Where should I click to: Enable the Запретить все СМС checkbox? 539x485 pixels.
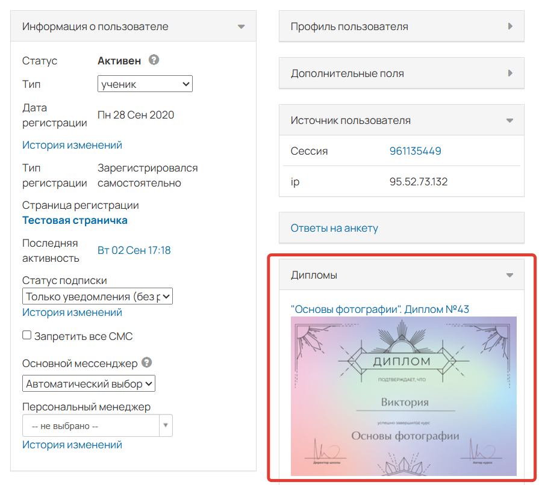click(x=27, y=335)
